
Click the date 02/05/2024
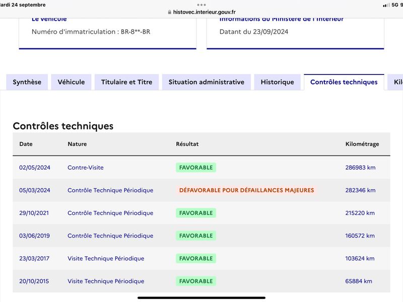pos(35,168)
